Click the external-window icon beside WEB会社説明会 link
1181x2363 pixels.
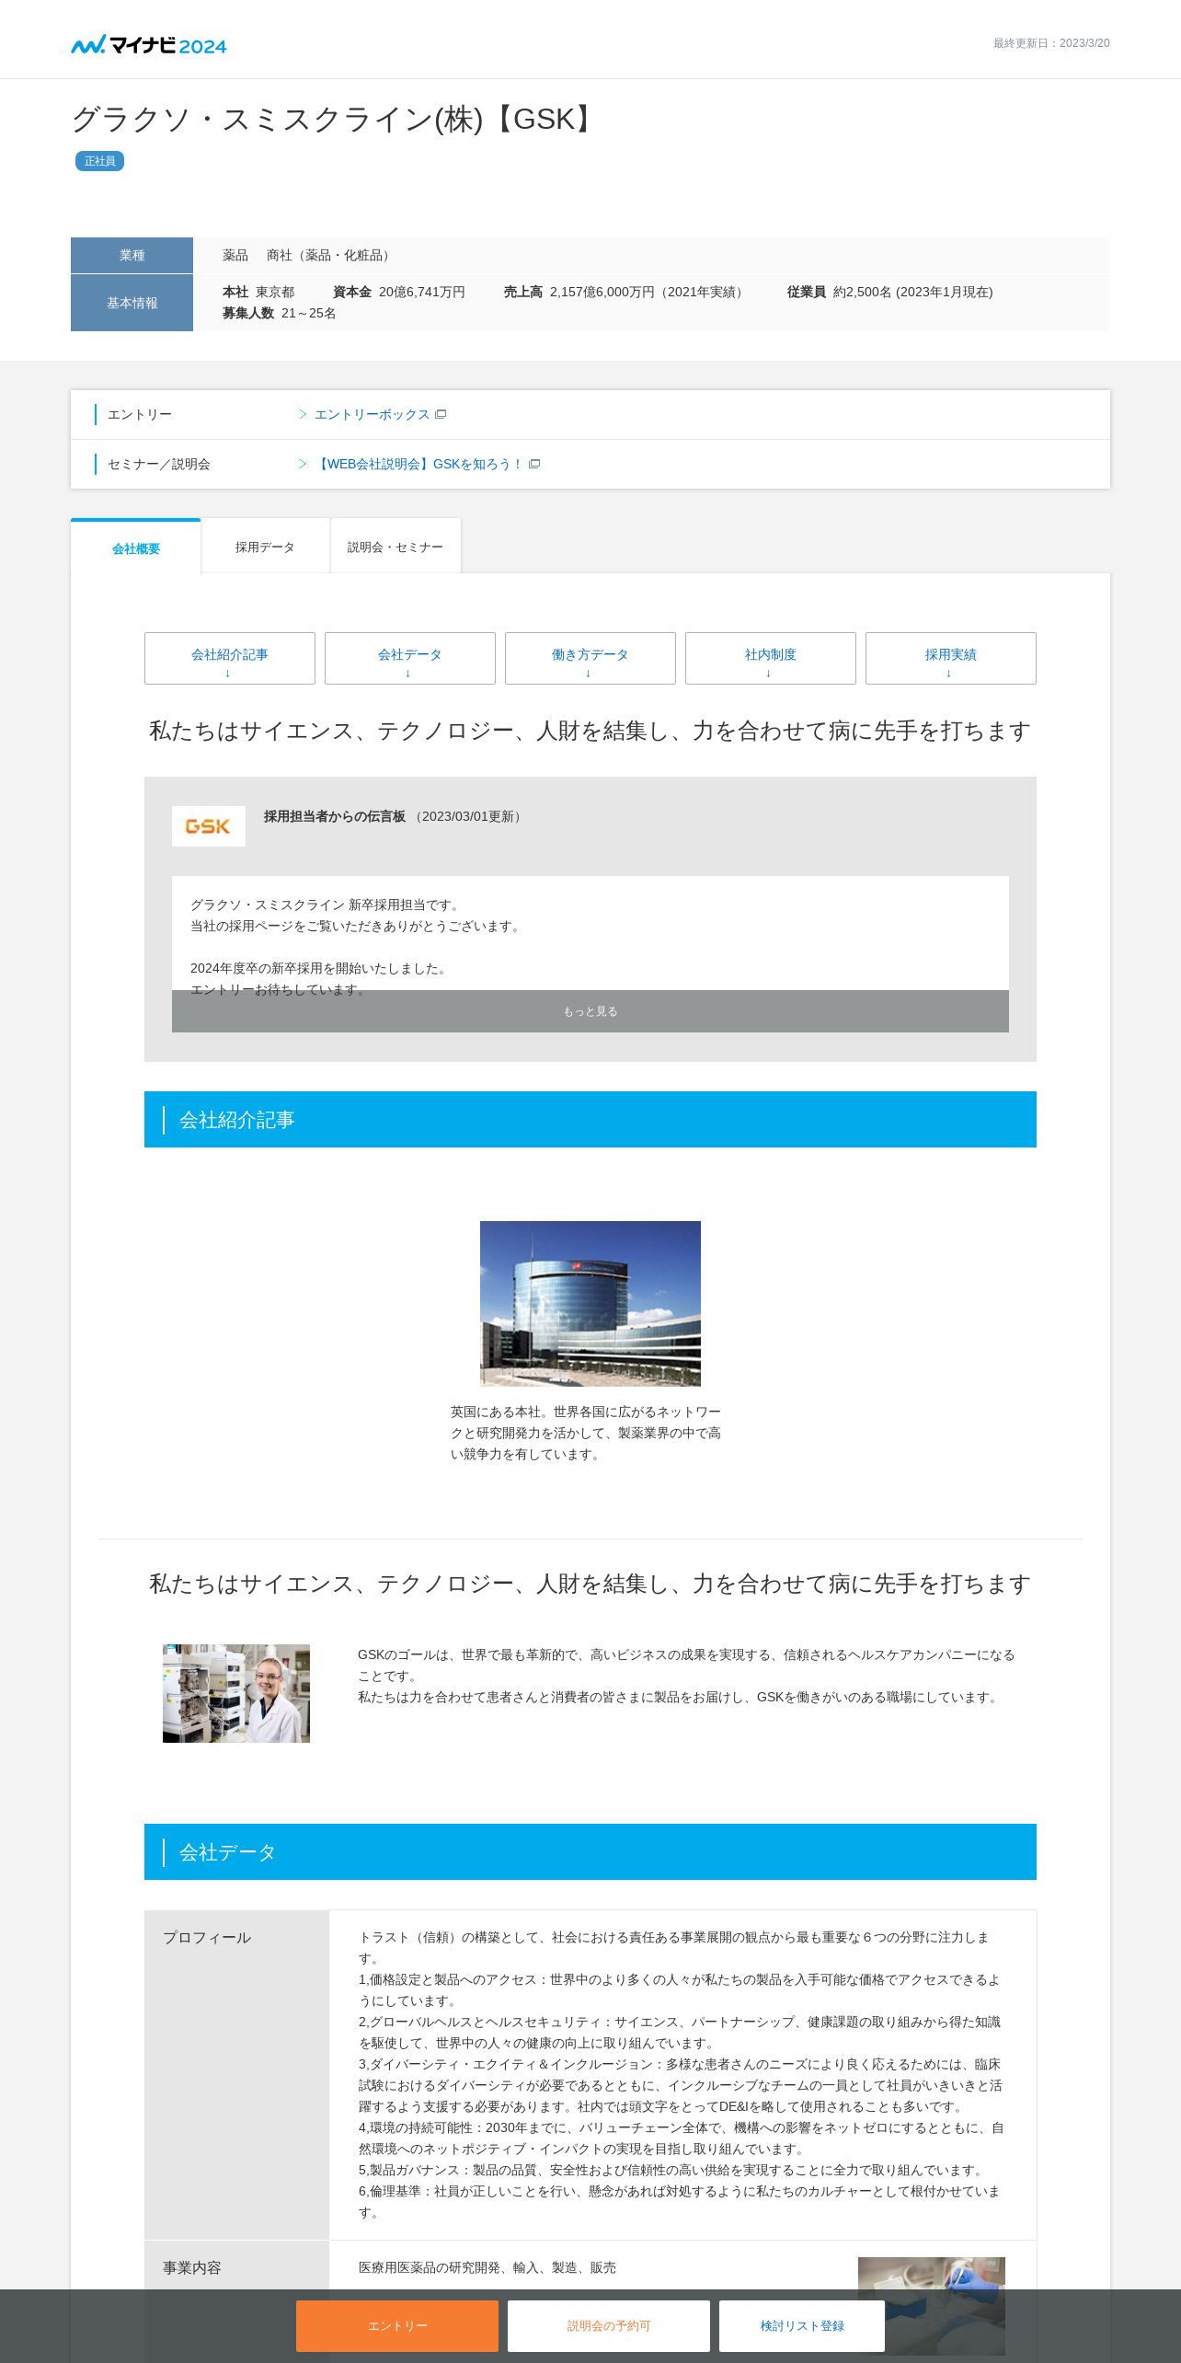(x=534, y=464)
